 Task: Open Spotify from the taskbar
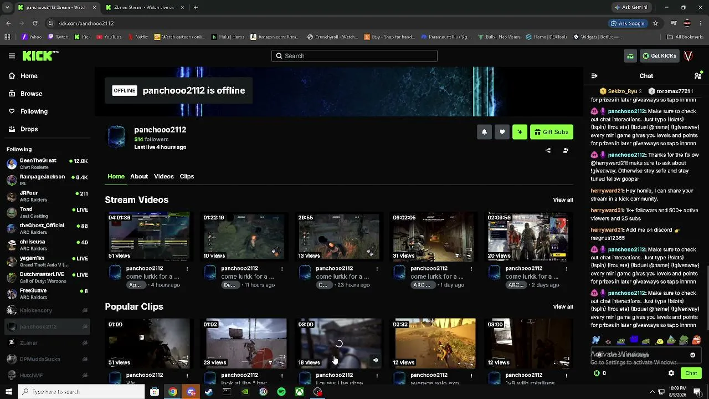(x=281, y=392)
